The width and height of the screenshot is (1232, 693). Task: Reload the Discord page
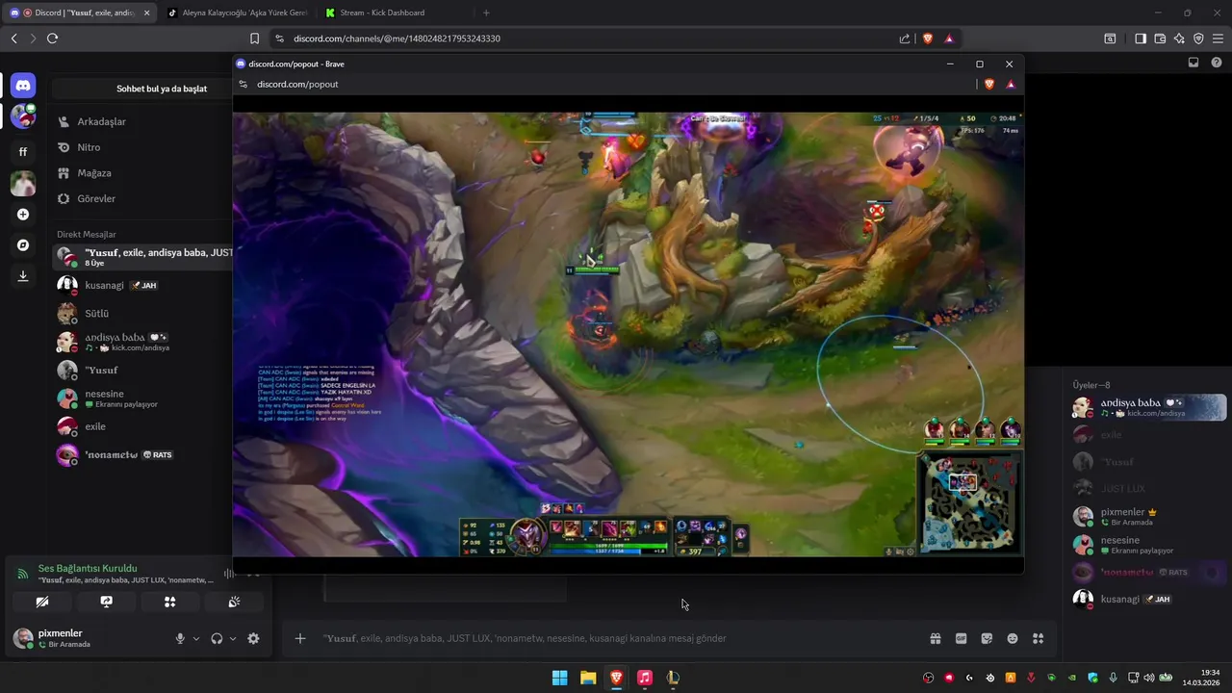click(x=52, y=38)
